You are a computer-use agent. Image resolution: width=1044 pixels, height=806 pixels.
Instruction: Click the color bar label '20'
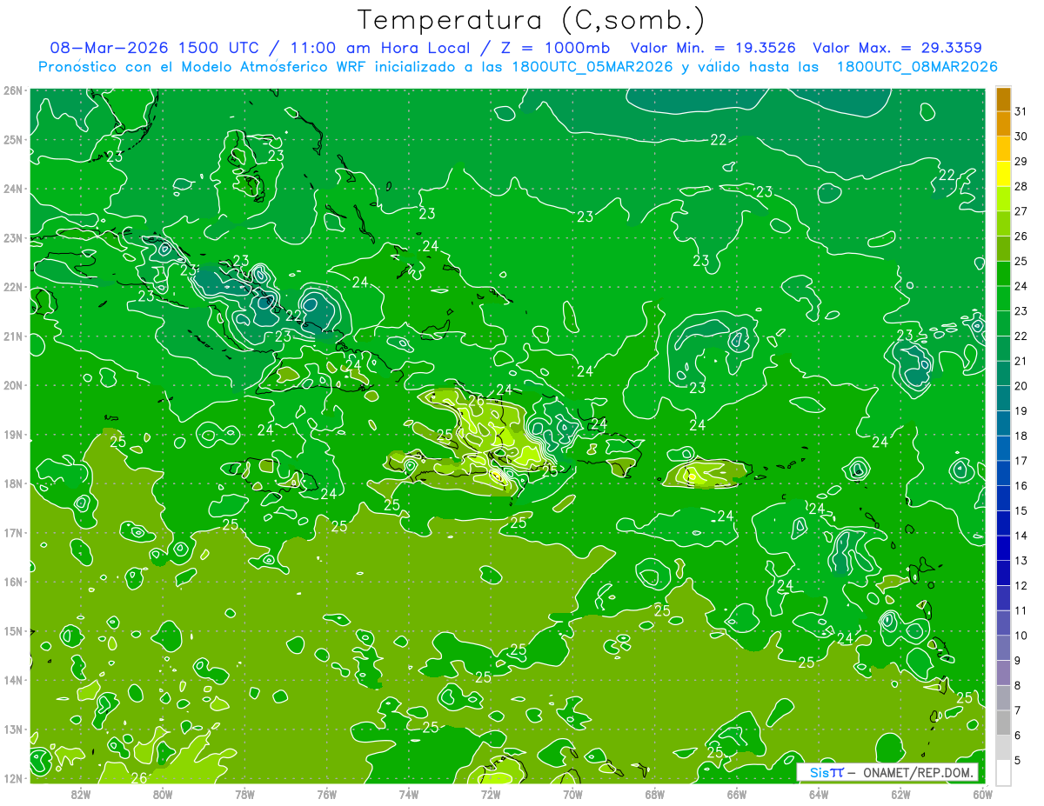point(1021,386)
